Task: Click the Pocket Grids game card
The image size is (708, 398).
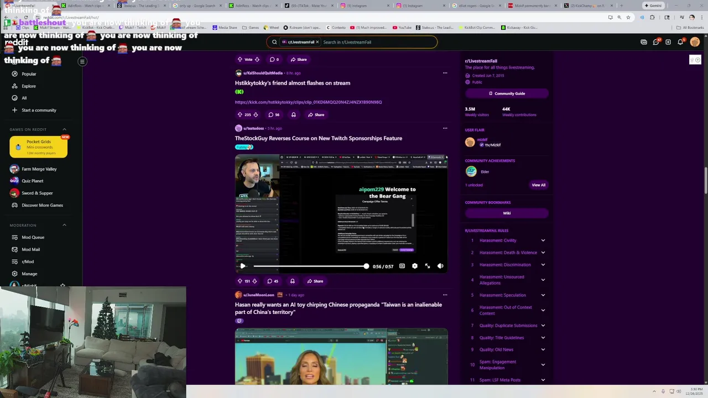Action: 38,147
